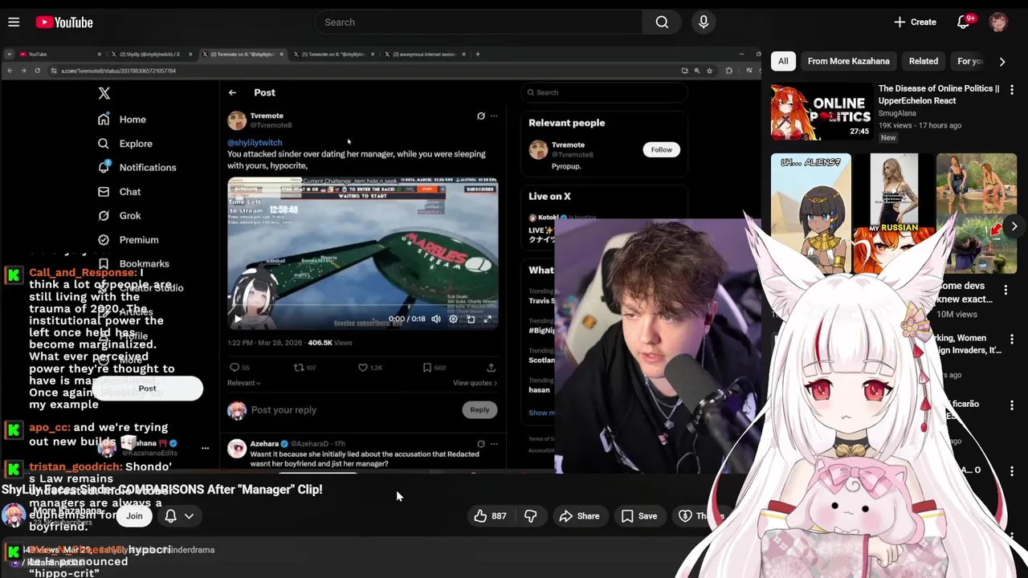Open options for Online Politics video
This screenshot has width=1028, height=578.
[1012, 90]
